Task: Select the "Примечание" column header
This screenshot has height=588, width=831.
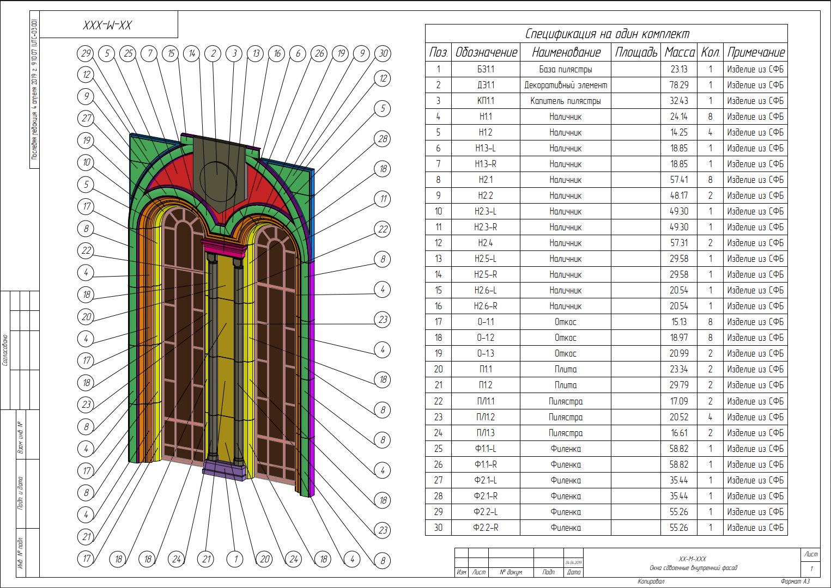Action: pyautogui.click(x=755, y=52)
